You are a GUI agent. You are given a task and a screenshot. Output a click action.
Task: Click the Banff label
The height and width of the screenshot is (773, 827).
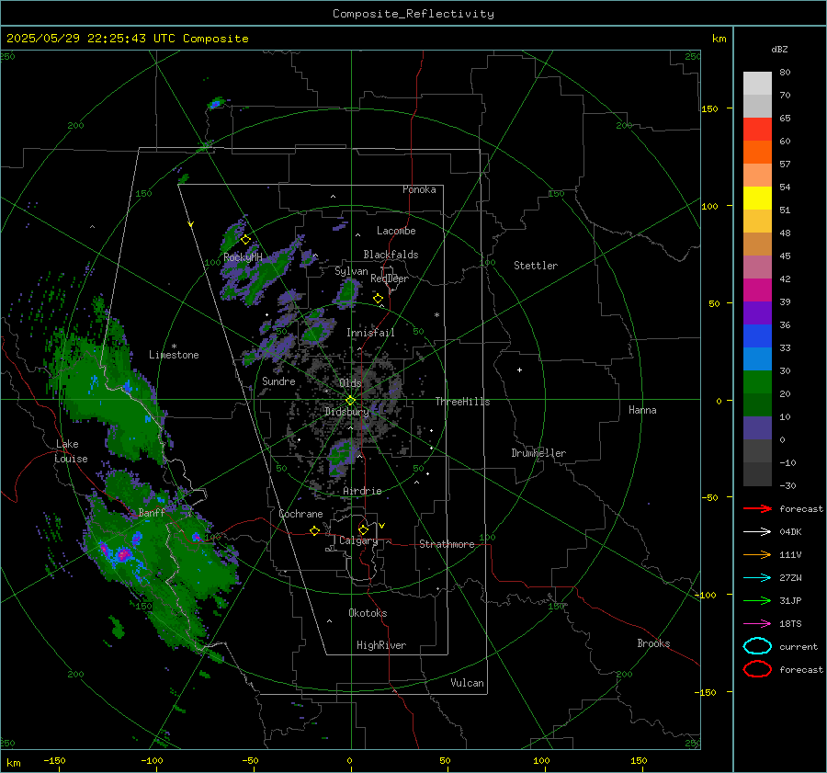click(152, 512)
